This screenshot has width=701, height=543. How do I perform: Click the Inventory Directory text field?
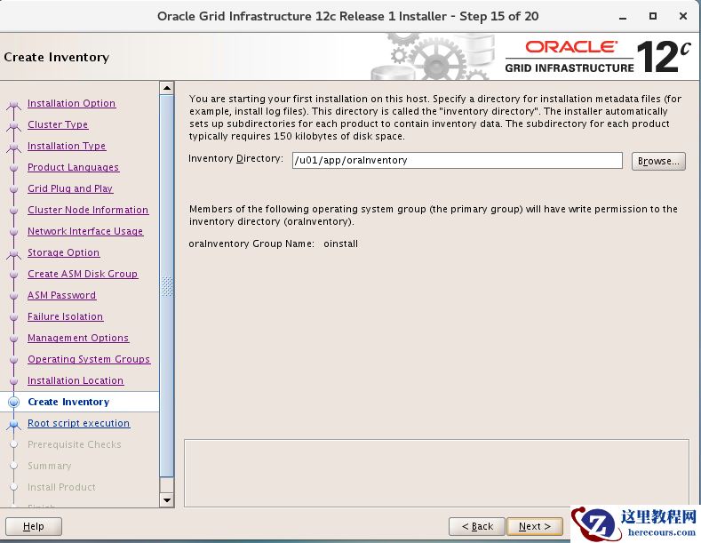click(x=457, y=161)
